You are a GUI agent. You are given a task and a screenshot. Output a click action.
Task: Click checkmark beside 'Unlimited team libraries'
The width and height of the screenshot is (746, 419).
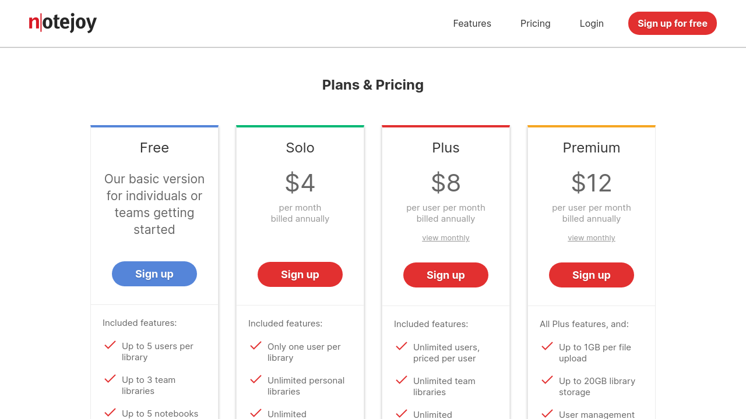(402, 380)
